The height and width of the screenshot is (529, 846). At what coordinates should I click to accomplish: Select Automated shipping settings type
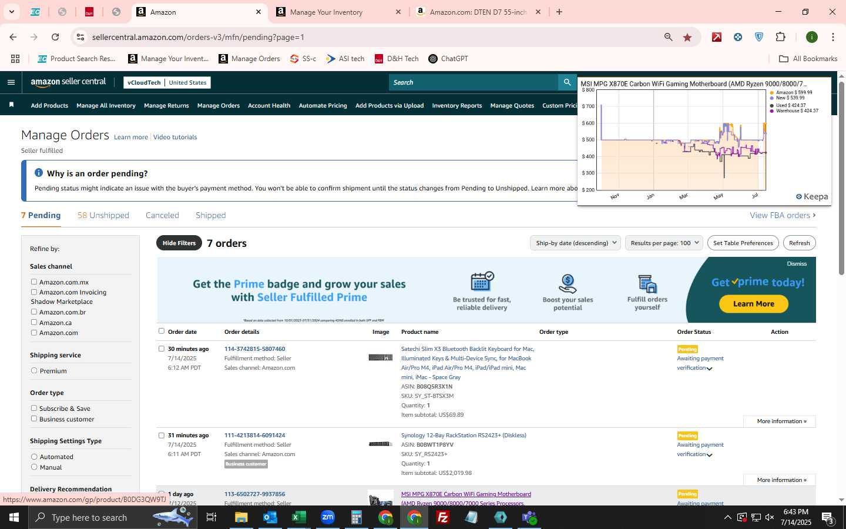point(34,457)
